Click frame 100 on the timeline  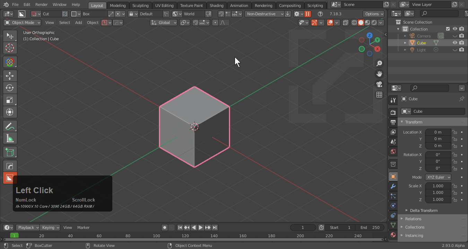[157, 236]
